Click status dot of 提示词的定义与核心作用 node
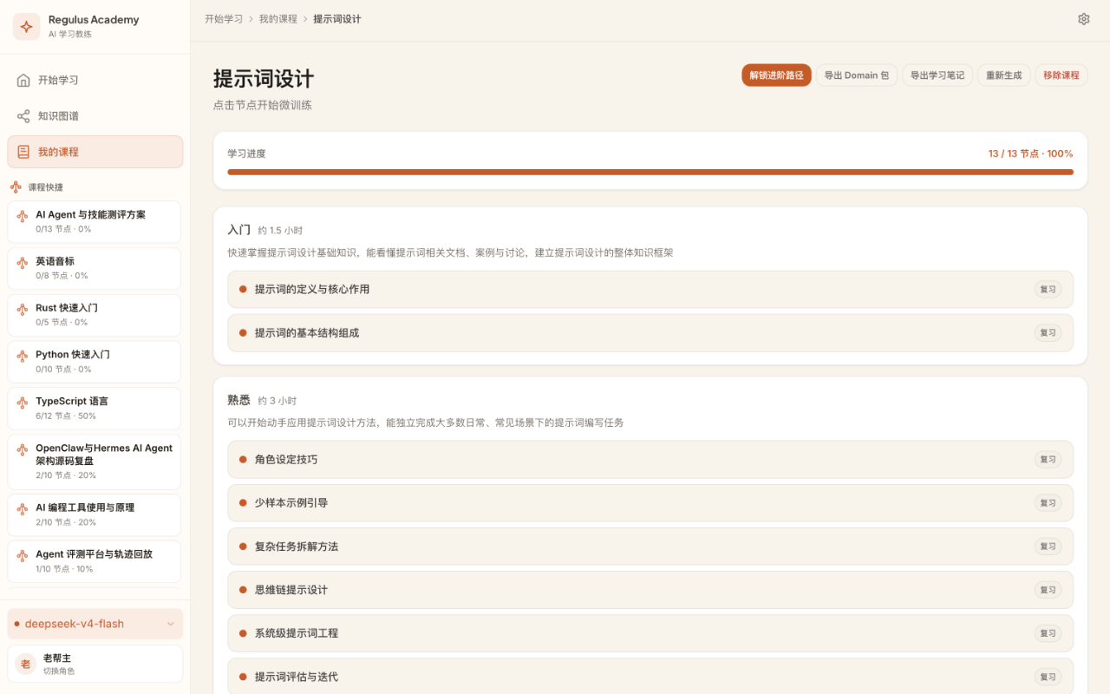The width and height of the screenshot is (1110, 694). click(243, 289)
